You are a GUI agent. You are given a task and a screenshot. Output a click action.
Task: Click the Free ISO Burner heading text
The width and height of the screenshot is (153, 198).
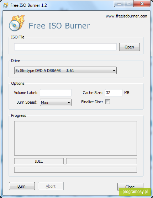(x=59, y=26)
